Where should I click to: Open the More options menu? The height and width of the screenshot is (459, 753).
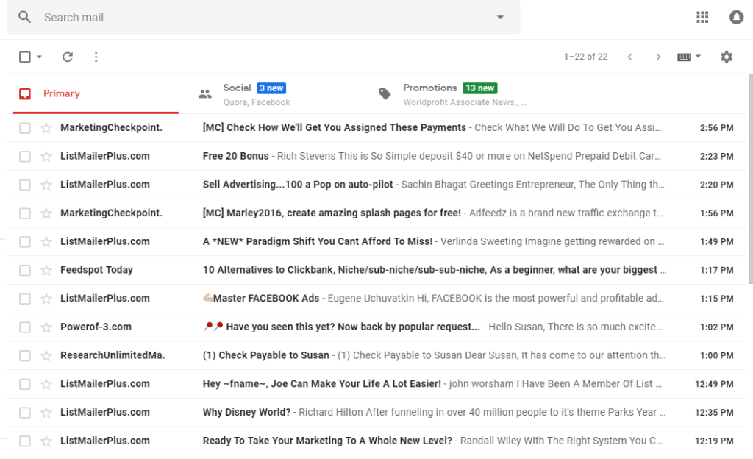pos(96,57)
